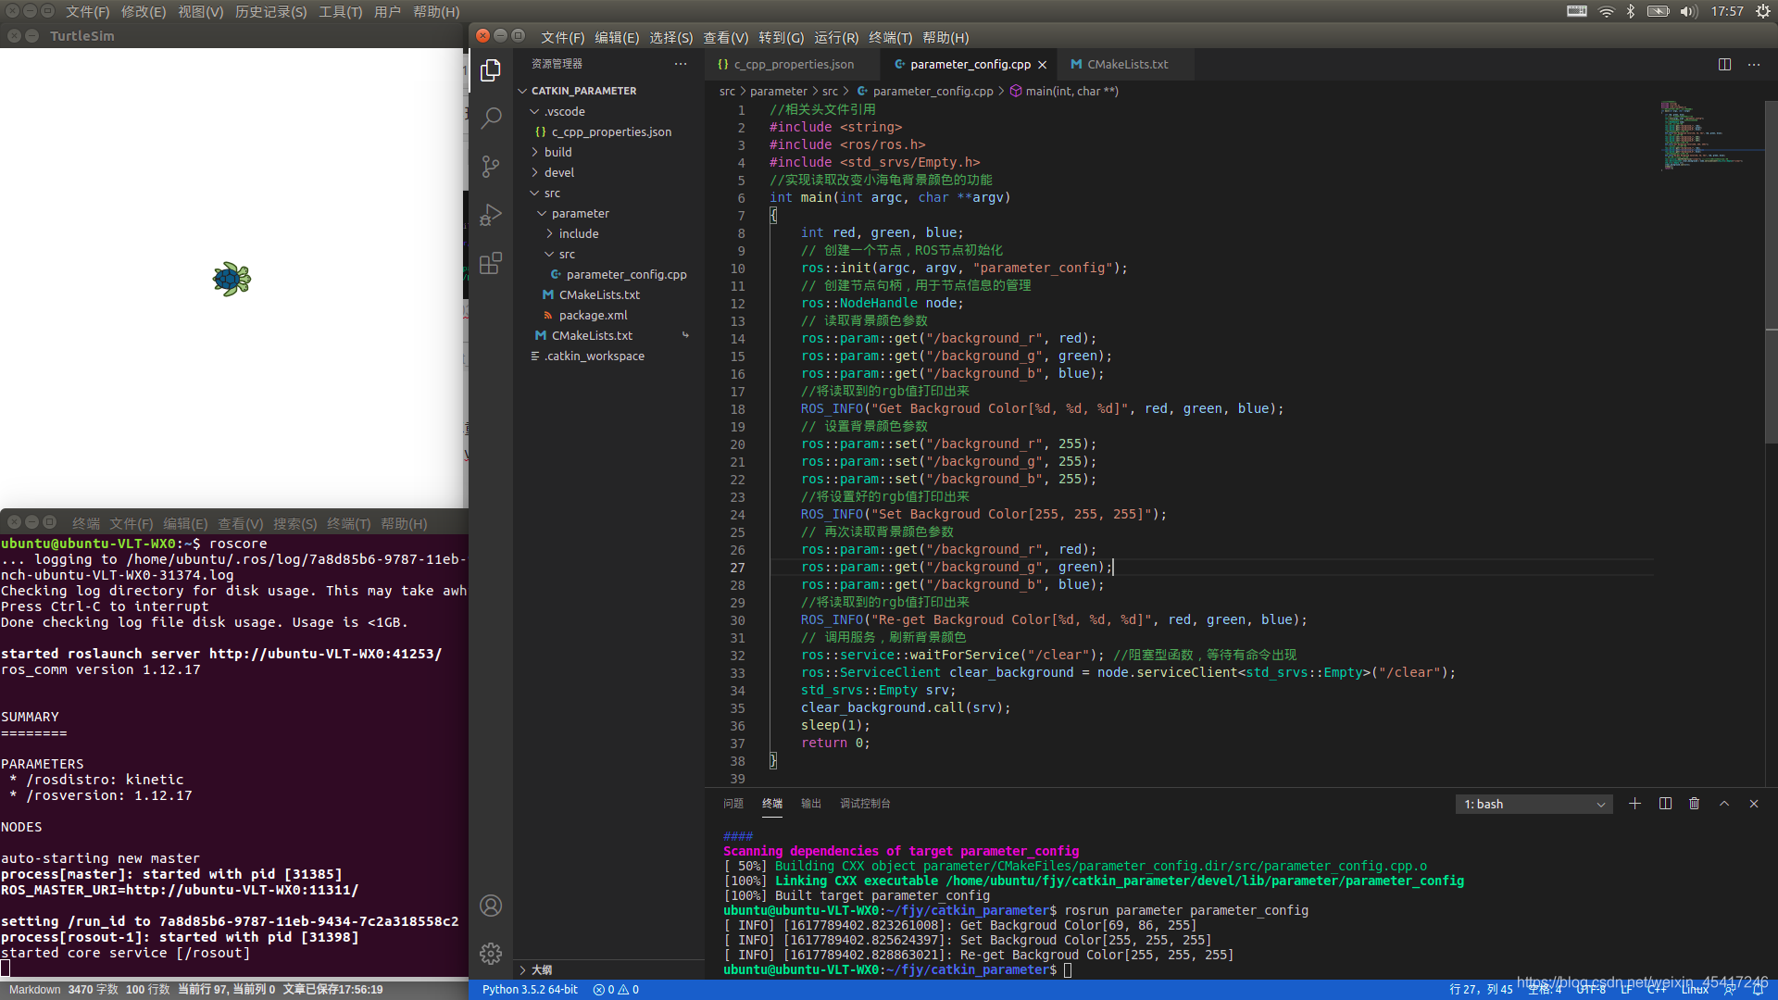Open editor More Actions ellipsis
Viewport: 1778px width, 1000px height.
1754,65
